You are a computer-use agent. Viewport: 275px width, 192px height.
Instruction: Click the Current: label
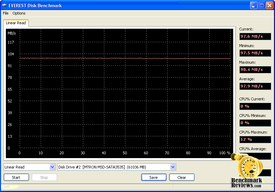(x=246, y=29)
